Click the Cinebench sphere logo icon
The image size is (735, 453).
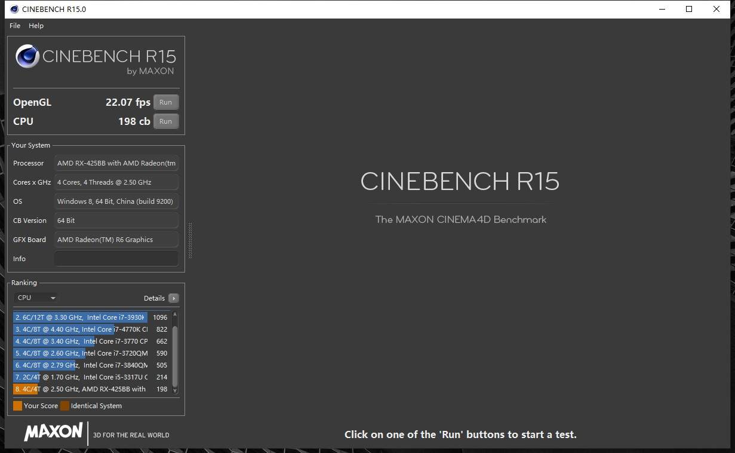pyautogui.click(x=27, y=57)
